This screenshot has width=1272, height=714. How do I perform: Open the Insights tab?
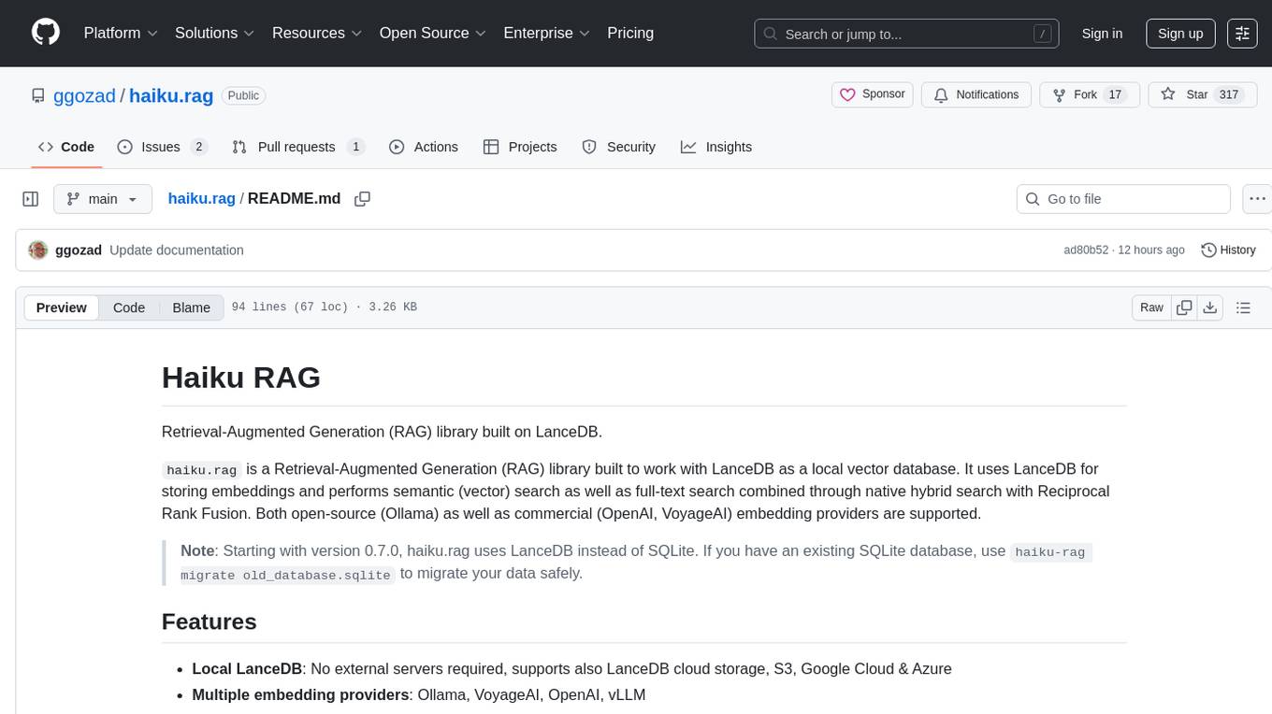click(716, 147)
